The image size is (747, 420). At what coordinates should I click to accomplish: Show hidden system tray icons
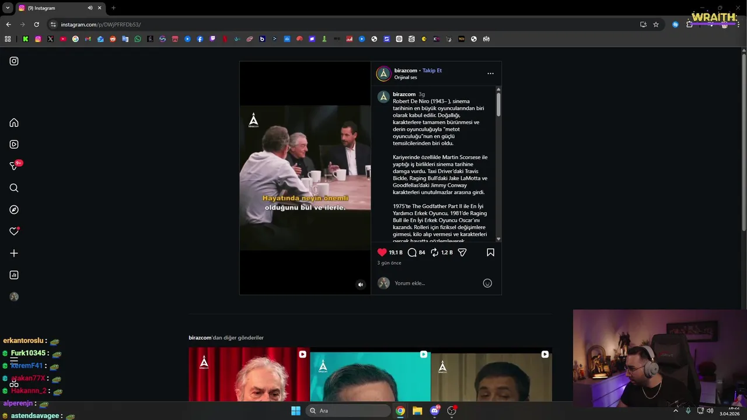[676, 411]
